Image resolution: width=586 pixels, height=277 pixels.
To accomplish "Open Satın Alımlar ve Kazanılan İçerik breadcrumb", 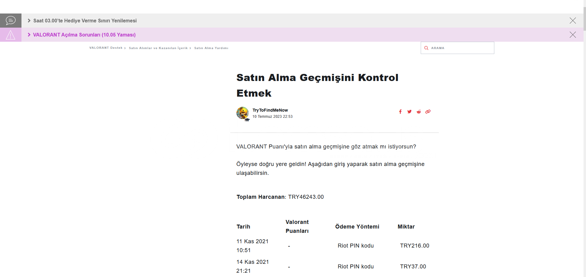I will point(158,48).
